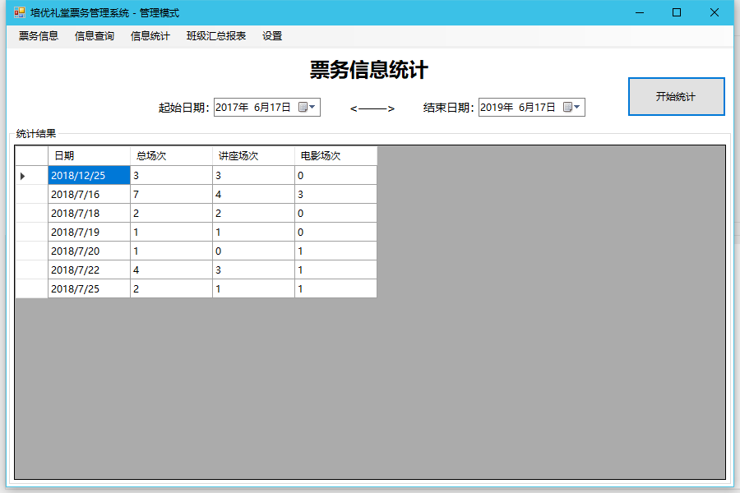
Task: Select row header with current-row arrow
Action: click(31, 176)
